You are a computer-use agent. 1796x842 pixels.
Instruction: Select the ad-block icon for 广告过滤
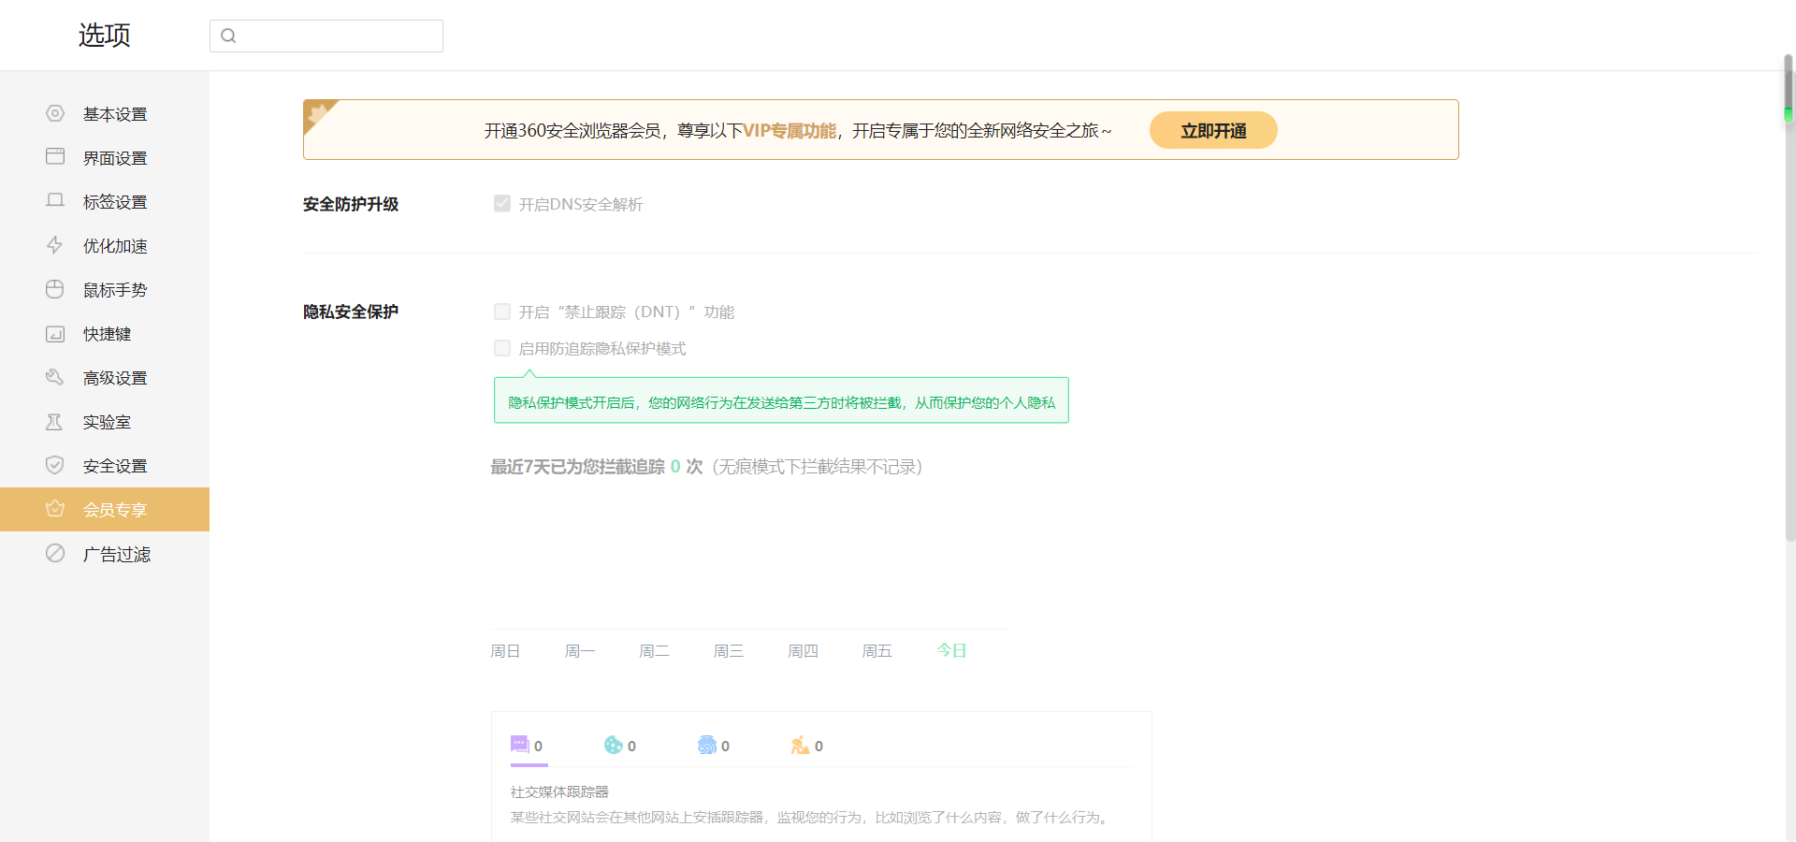tap(54, 553)
